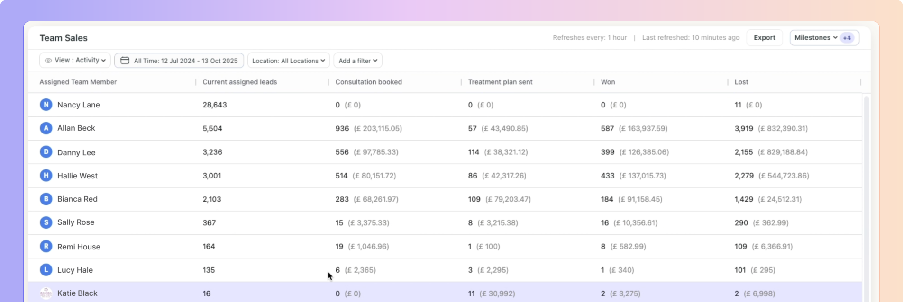Click the eye icon beside View
This screenshot has width=903, height=302.
click(x=48, y=61)
